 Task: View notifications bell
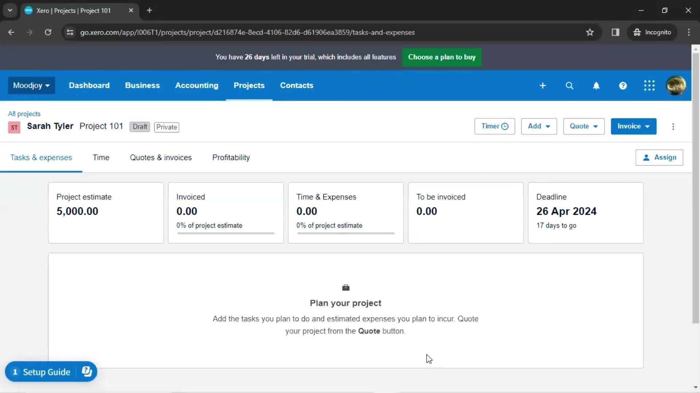(x=596, y=86)
